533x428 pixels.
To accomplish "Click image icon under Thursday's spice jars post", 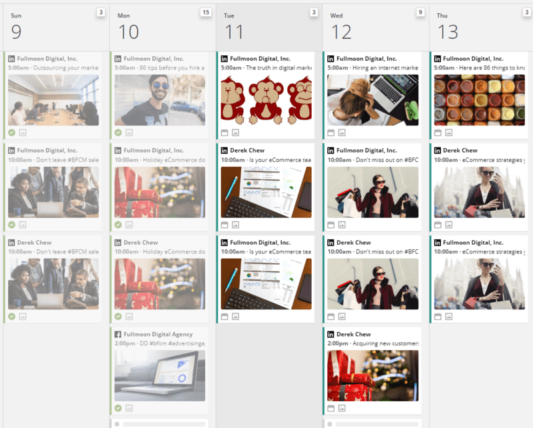I will coord(448,132).
